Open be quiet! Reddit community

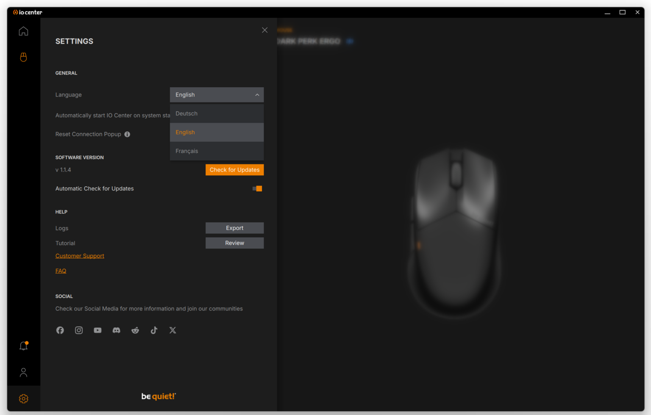(135, 330)
